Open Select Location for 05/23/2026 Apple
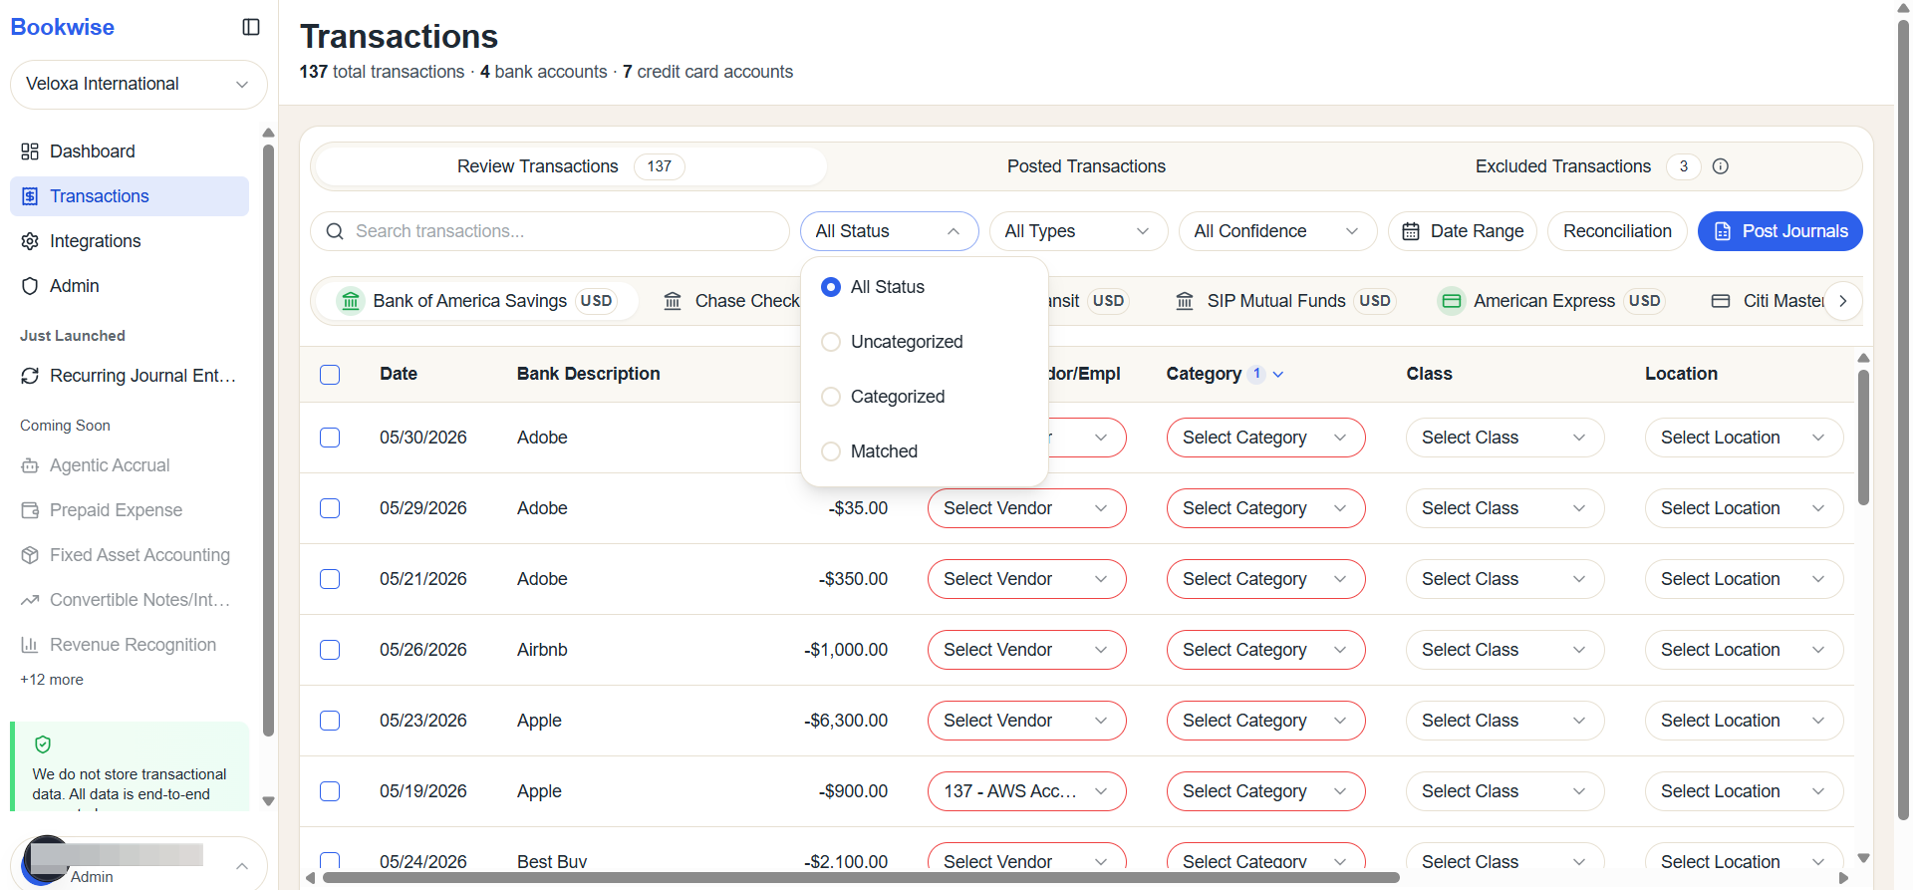The height and width of the screenshot is (890, 1913). pyautogui.click(x=1744, y=721)
